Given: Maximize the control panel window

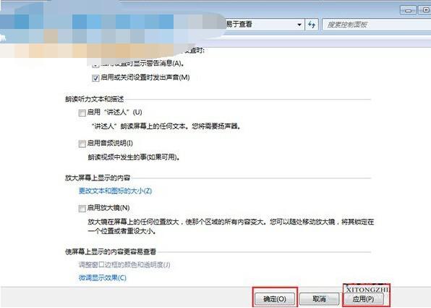Looking at the screenshot, I should tap(424, 10).
